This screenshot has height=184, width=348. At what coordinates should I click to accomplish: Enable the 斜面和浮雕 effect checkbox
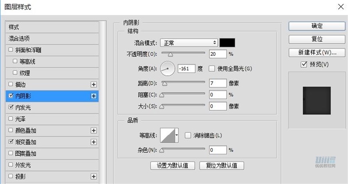click(x=11, y=50)
